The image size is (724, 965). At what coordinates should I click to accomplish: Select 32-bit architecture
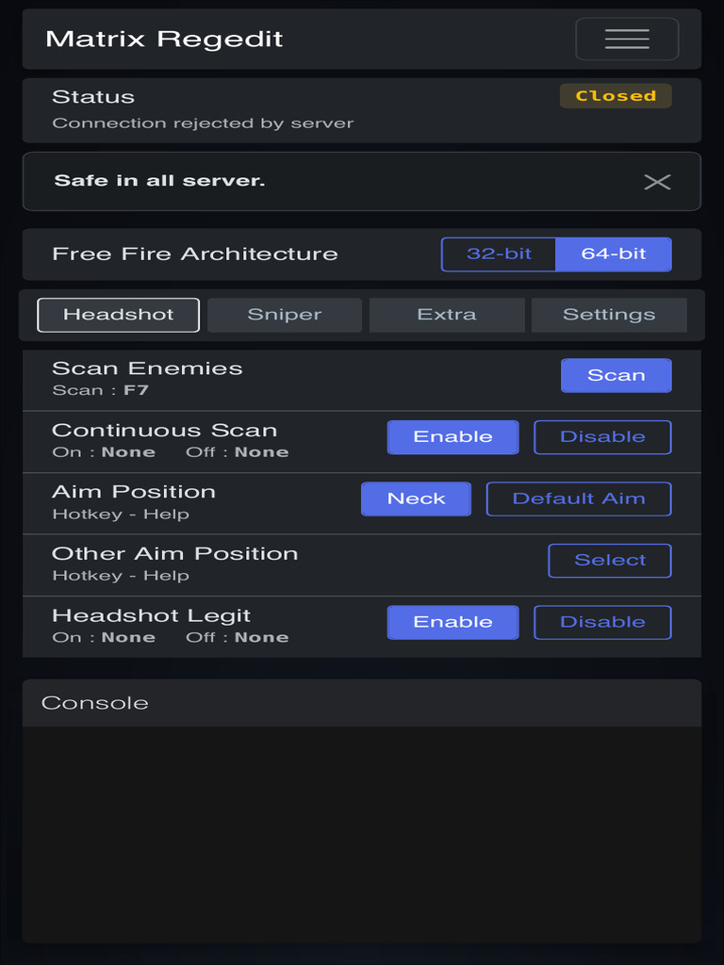coord(499,254)
